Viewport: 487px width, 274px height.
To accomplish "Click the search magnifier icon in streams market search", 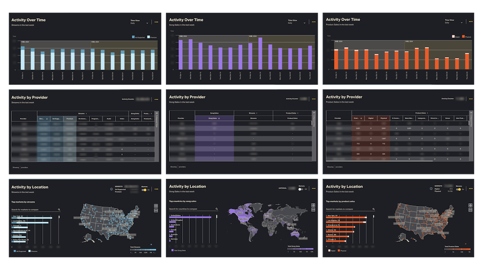I will (59, 209).
